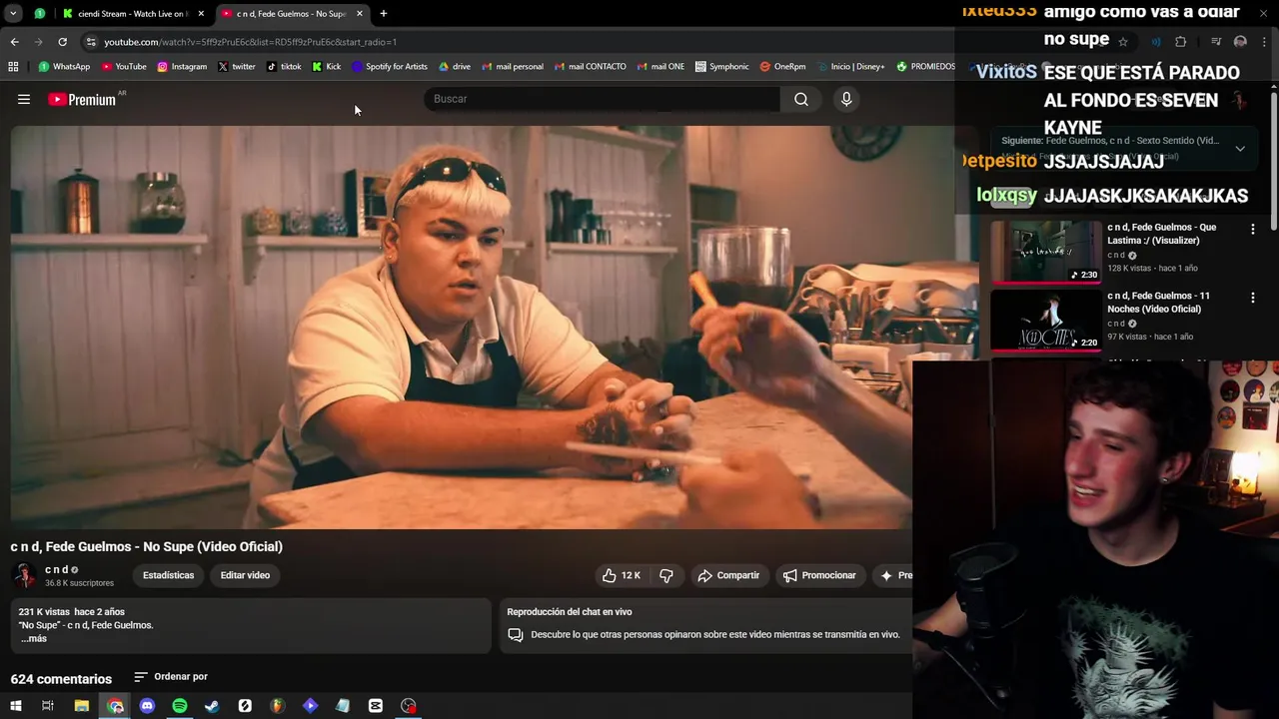Open Que Lastima visualizer thumbnail

pyautogui.click(x=1045, y=251)
